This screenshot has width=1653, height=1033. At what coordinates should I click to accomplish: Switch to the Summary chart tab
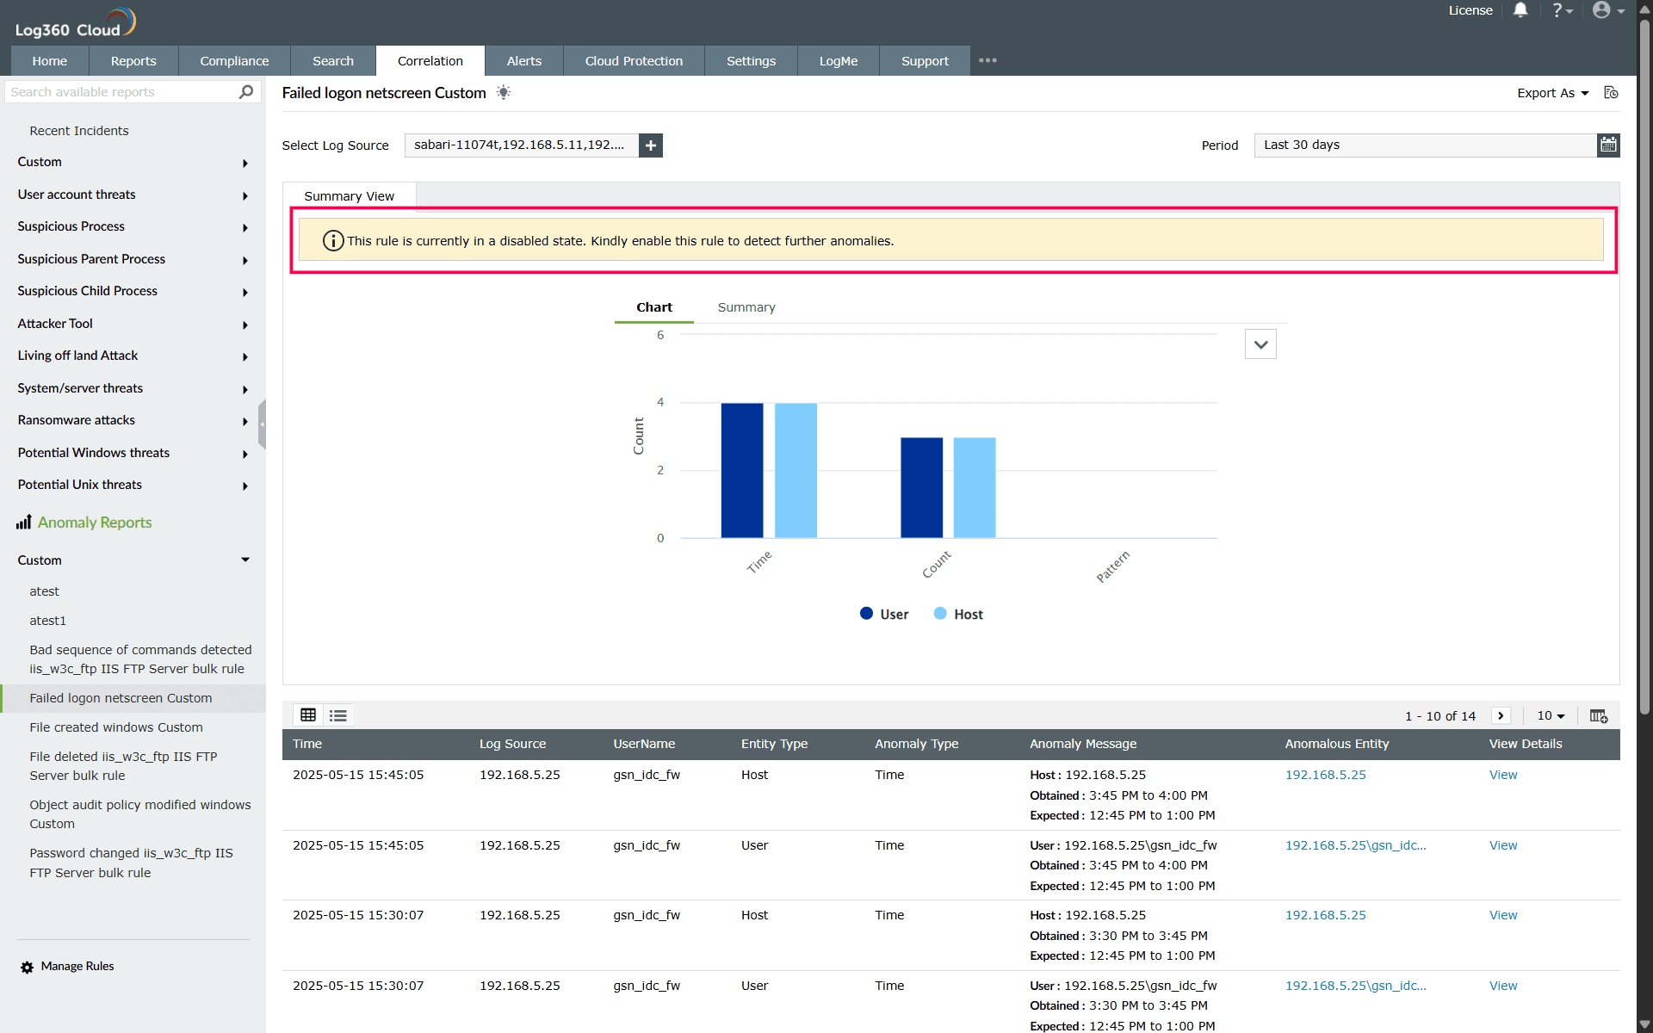746,307
